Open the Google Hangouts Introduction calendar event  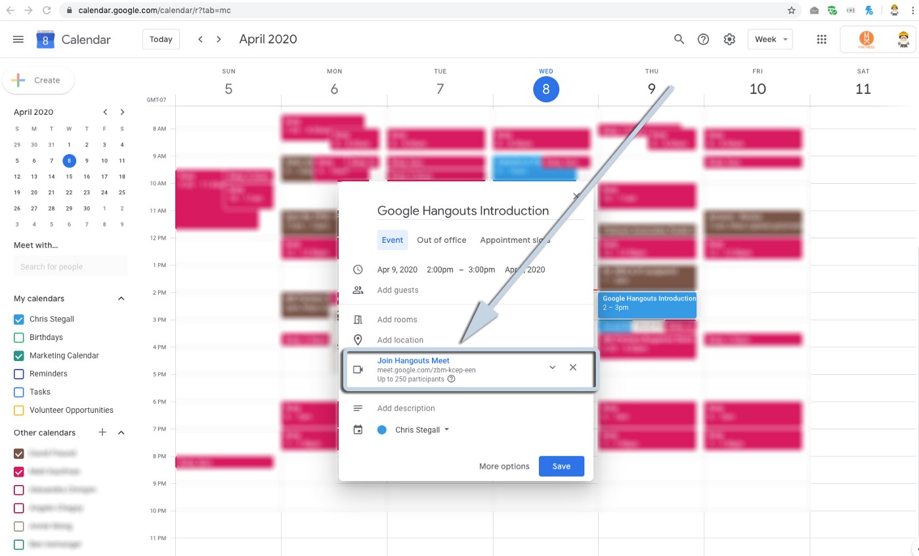coord(647,305)
